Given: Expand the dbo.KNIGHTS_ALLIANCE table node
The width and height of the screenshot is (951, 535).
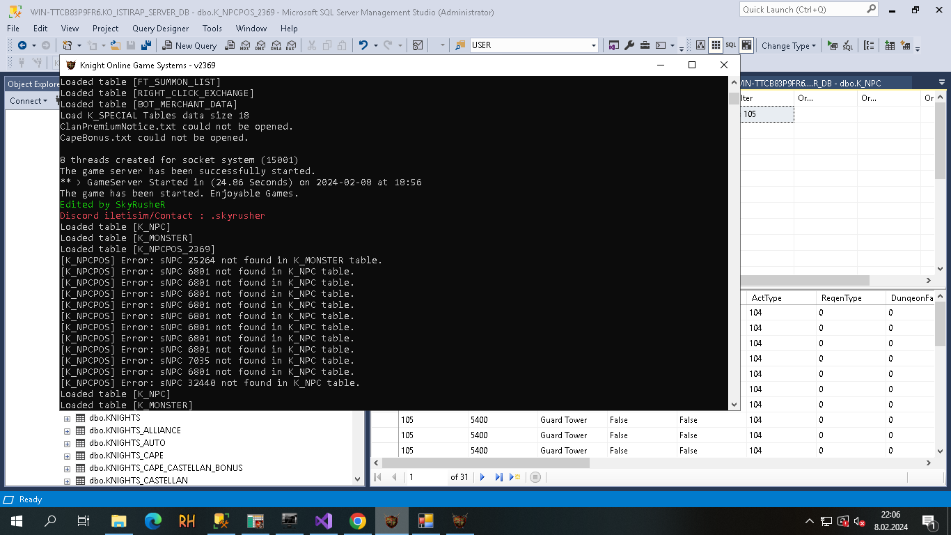Looking at the screenshot, I should pyautogui.click(x=67, y=431).
